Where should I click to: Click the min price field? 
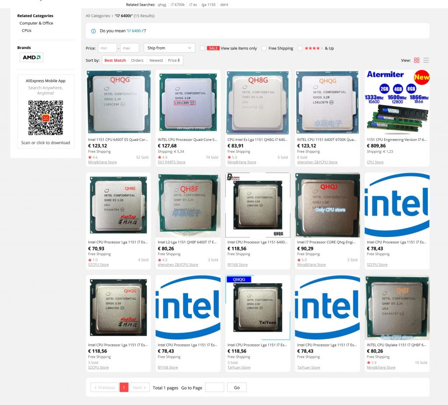[108, 48]
